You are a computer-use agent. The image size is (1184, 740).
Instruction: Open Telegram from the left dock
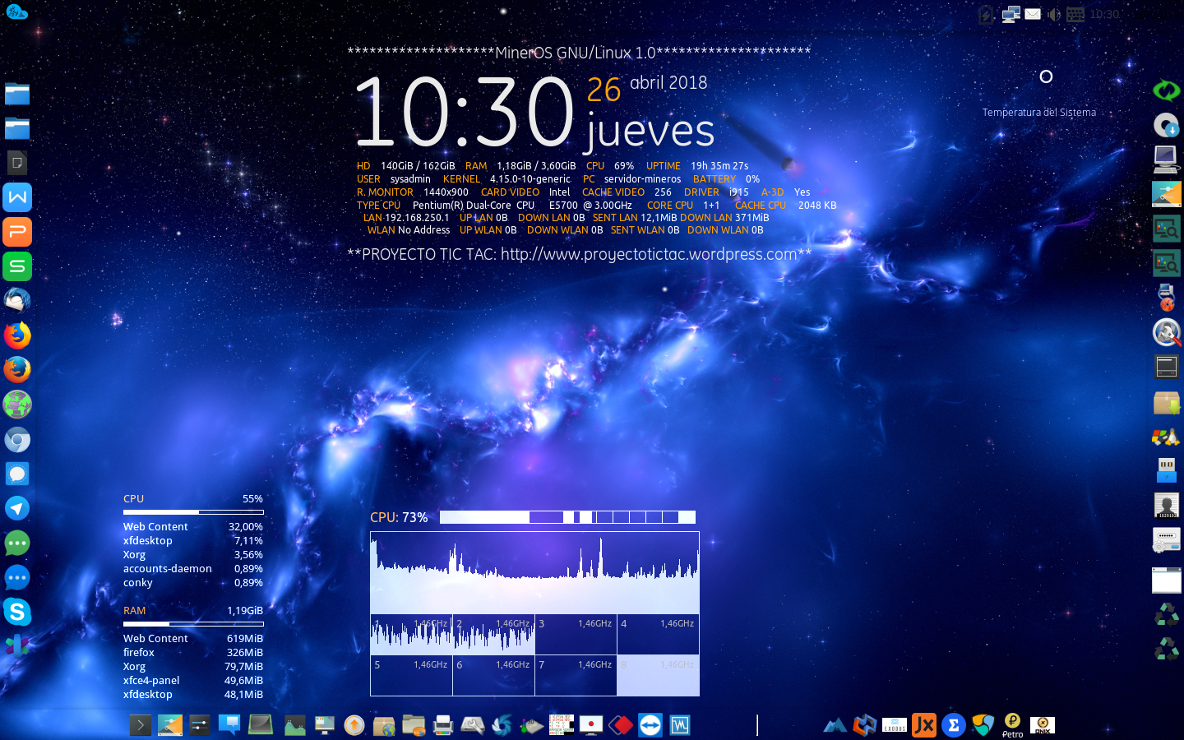[17, 508]
